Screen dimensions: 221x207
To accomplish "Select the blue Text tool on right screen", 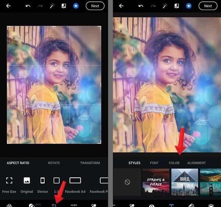I will point(171,206).
